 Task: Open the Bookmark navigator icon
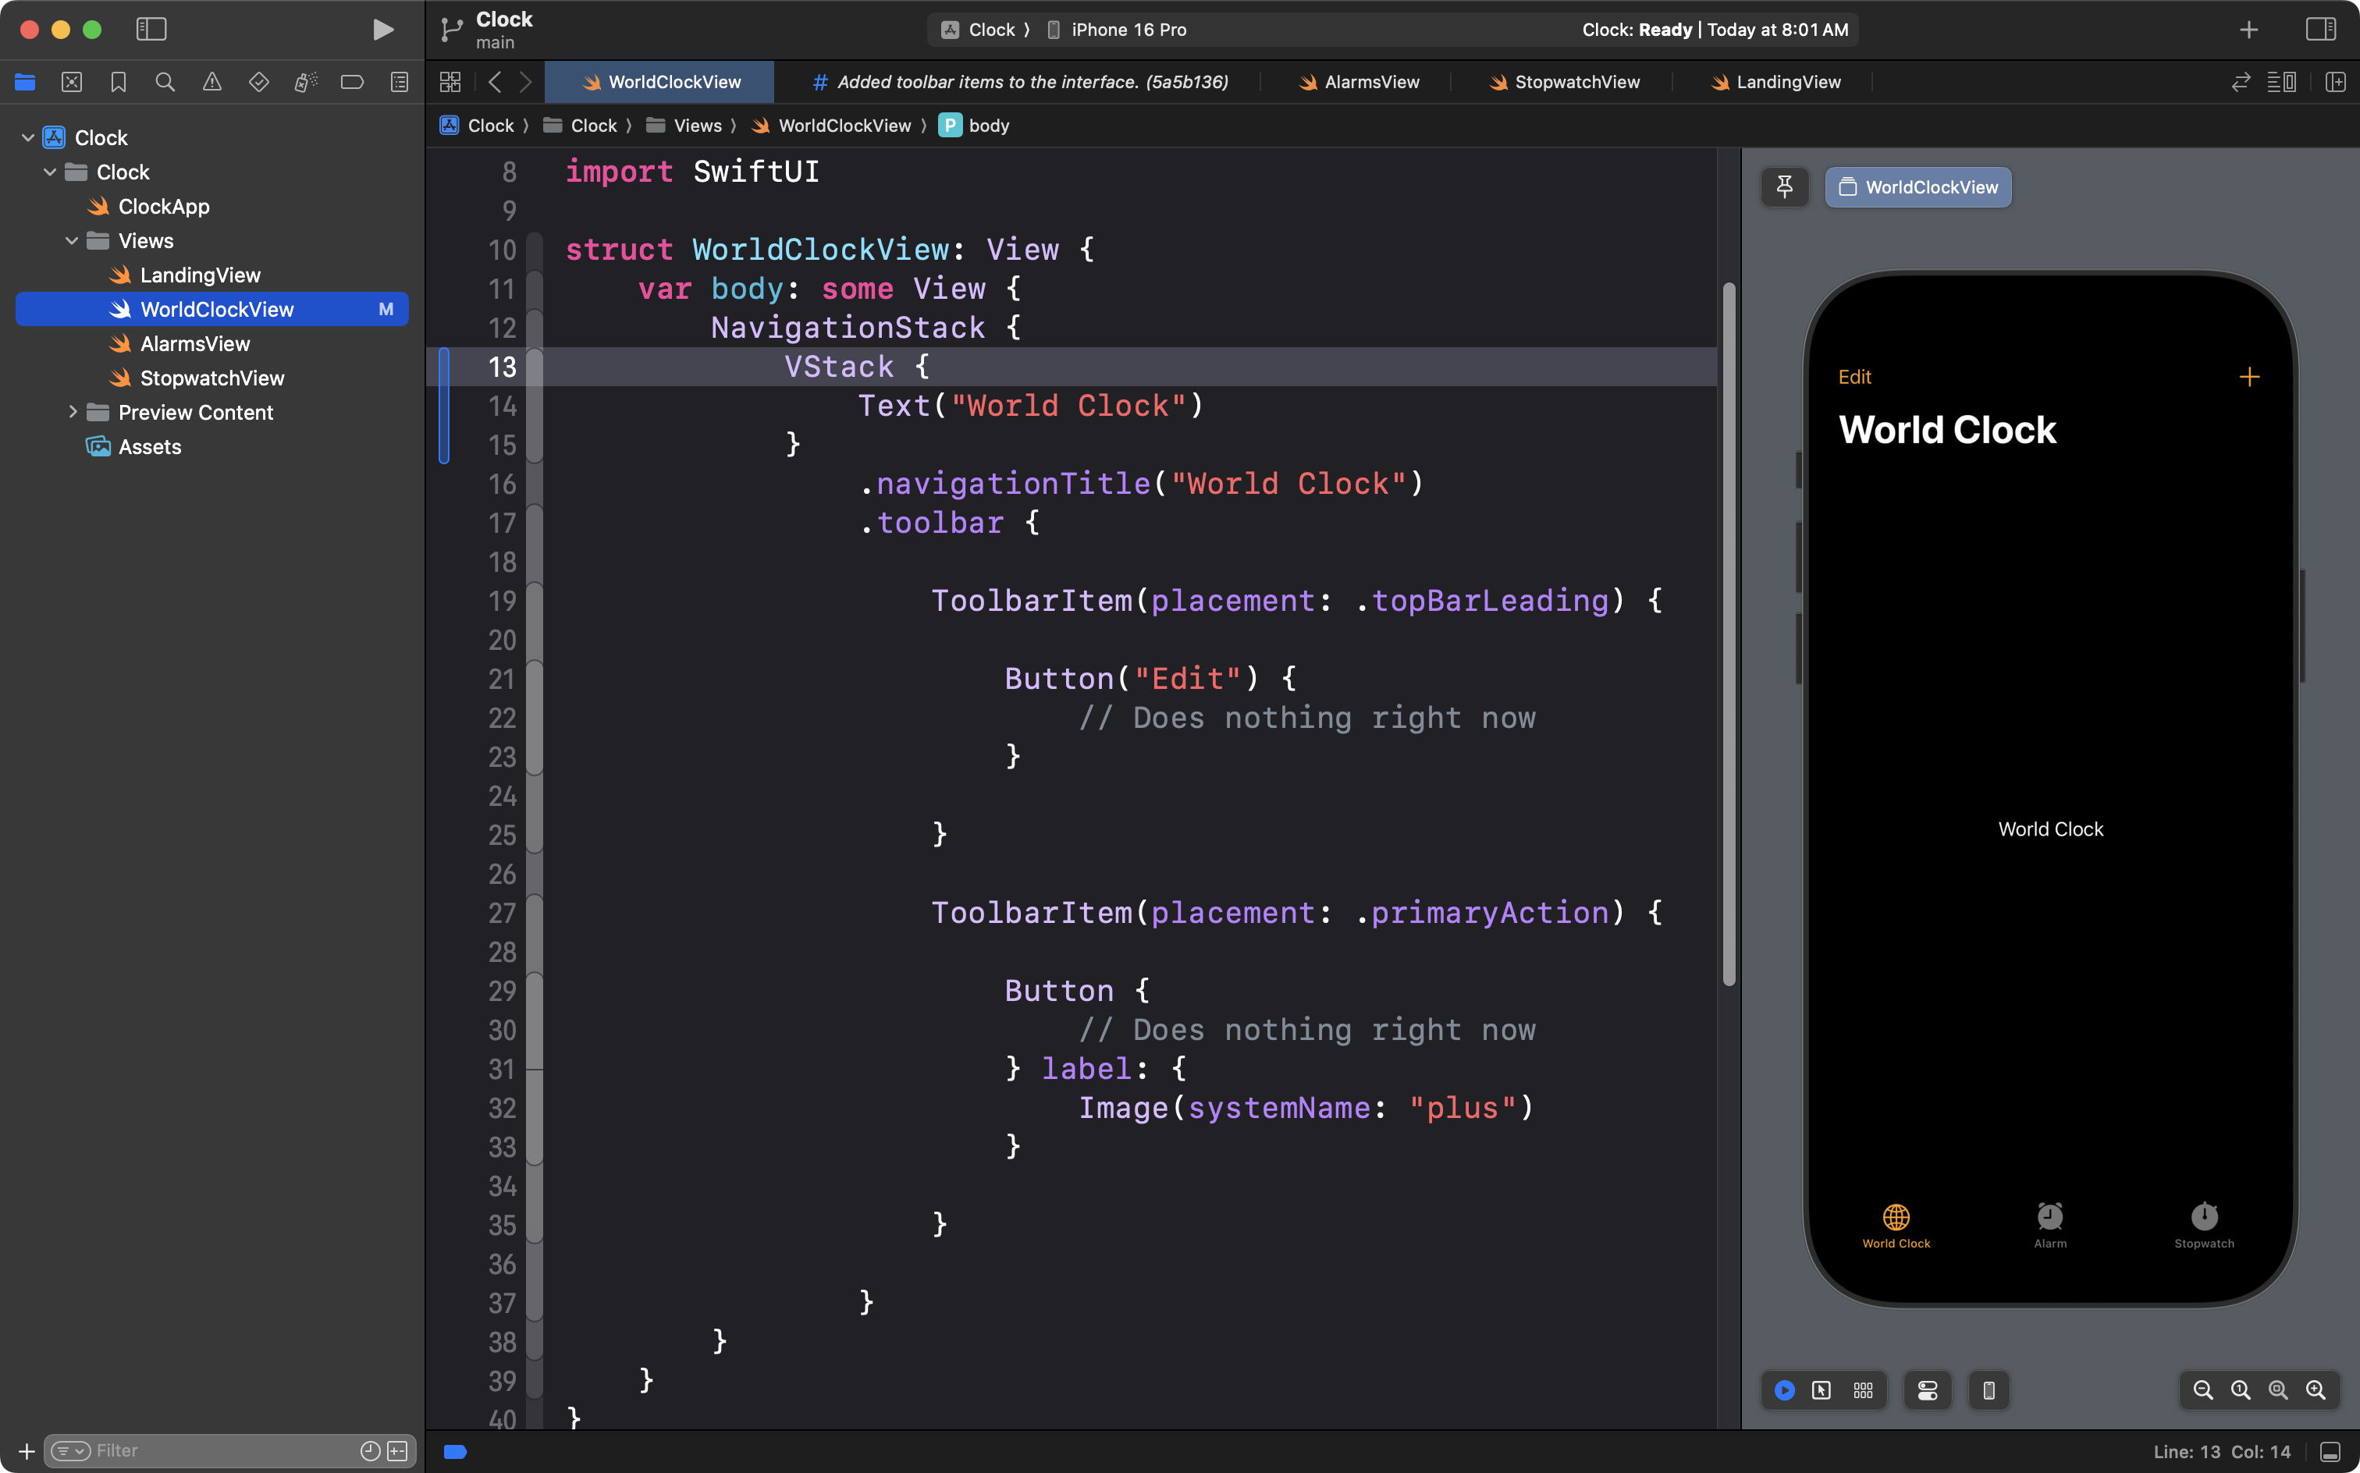[x=118, y=82]
